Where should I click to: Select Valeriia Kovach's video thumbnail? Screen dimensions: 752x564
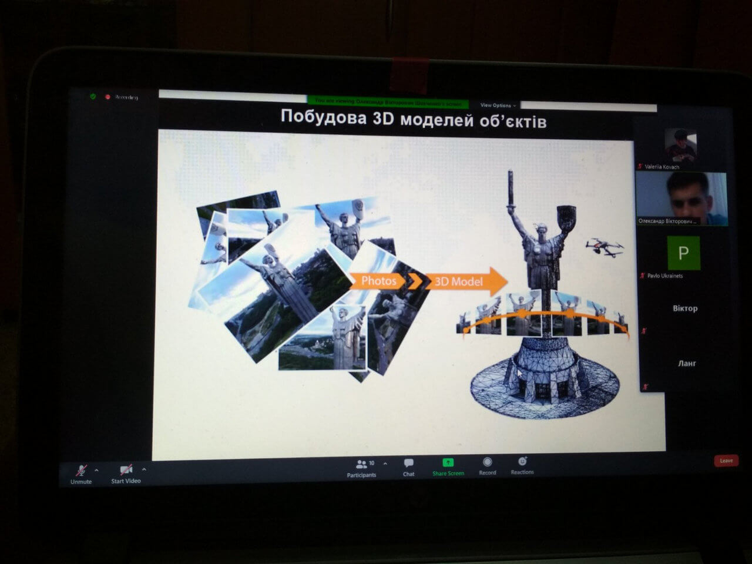pos(680,145)
